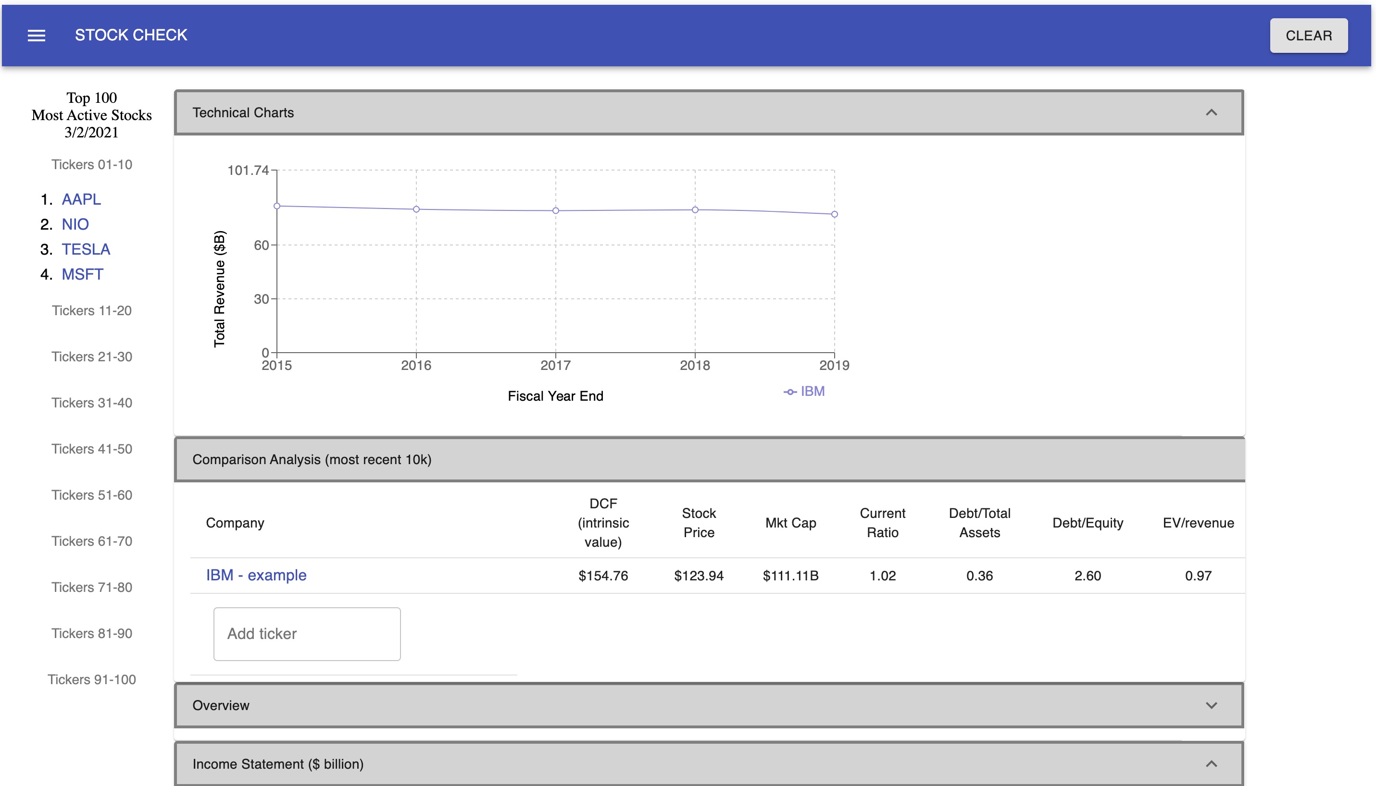Click the DCF (intrinsic value) column header
Viewport: 1376px width, 786px height.
(x=603, y=523)
